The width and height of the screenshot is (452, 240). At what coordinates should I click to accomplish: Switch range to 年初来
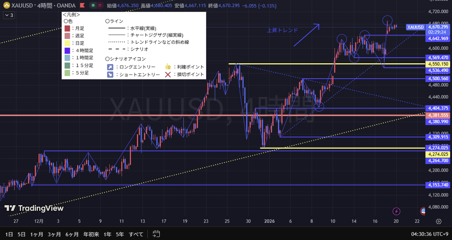pos(91,234)
